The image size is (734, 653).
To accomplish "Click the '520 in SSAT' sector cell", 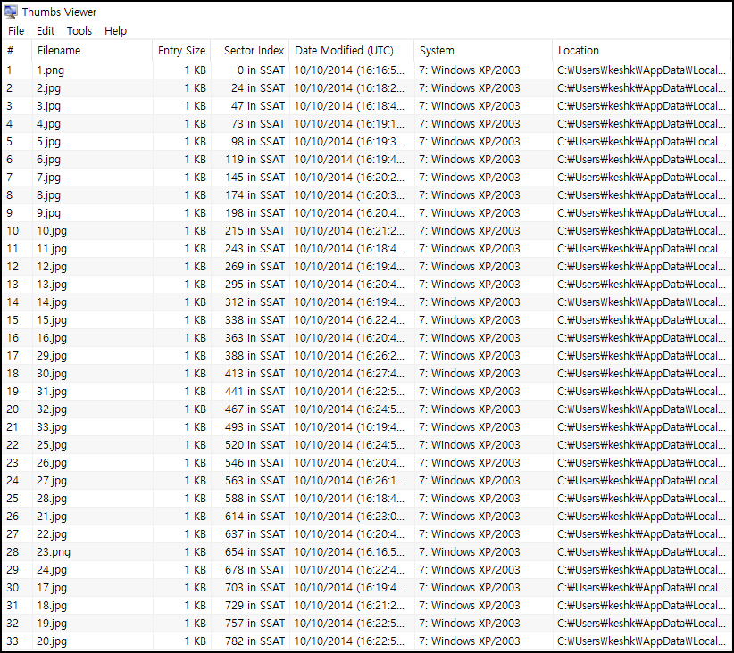I will pyautogui.click(x=254, y=445).
